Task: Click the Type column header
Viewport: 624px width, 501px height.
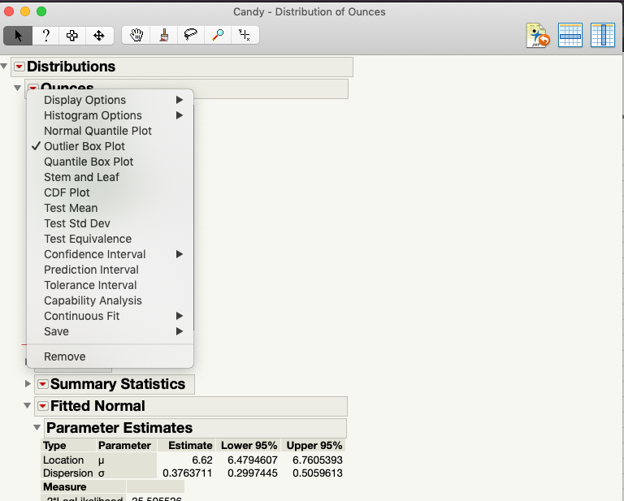Action: (x=54, y=445)
